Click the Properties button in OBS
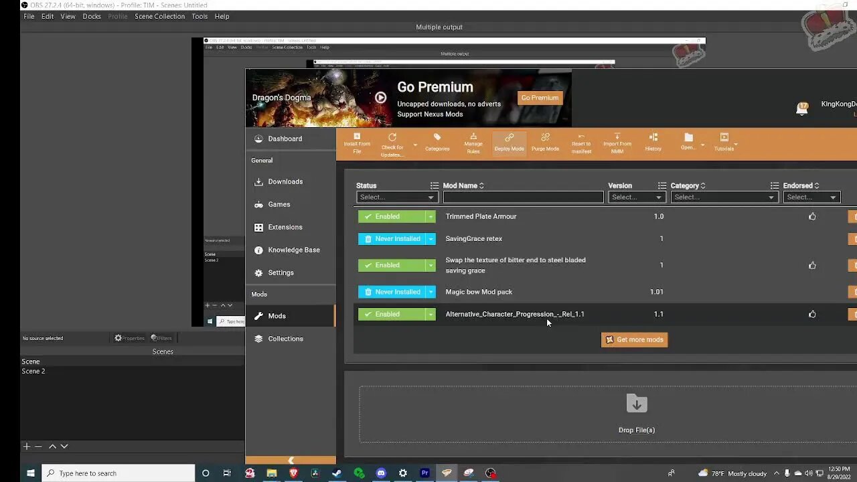Screen dimensions: 857x482 tap(129, 338)
